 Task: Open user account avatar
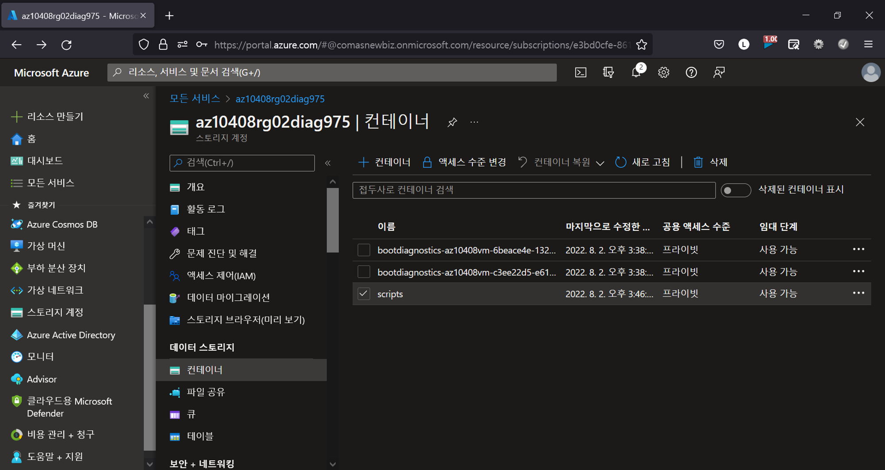coord(870,73)
